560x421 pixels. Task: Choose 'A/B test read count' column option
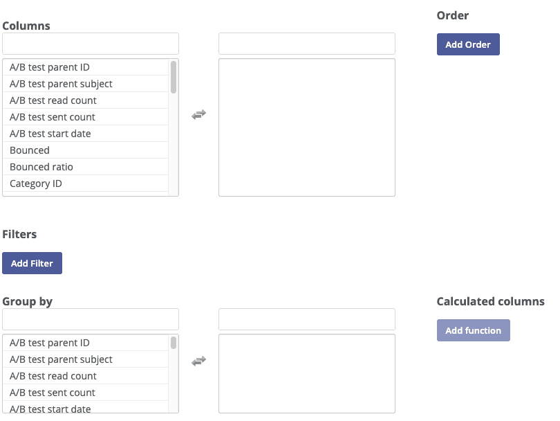point(85,100)
